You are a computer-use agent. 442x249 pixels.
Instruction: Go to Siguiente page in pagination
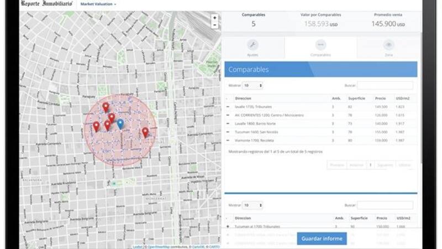tap(386, 164)
